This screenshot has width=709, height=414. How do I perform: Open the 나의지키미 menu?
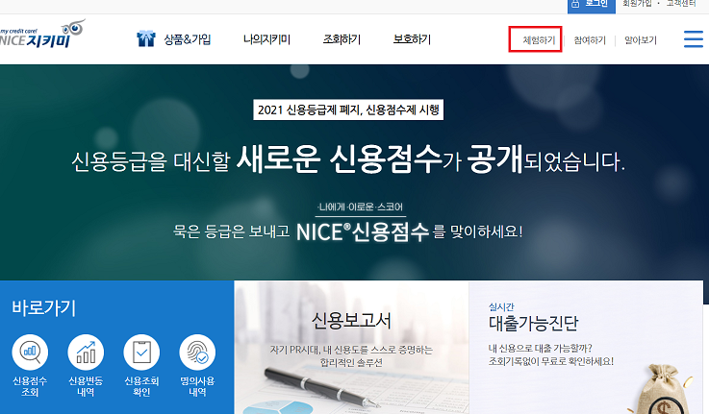pyautogui.click(x=266, y=39)
